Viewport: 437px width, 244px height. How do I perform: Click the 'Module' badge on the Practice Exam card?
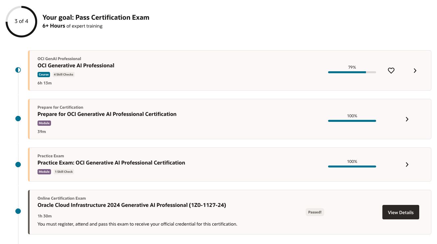point(44,171)
